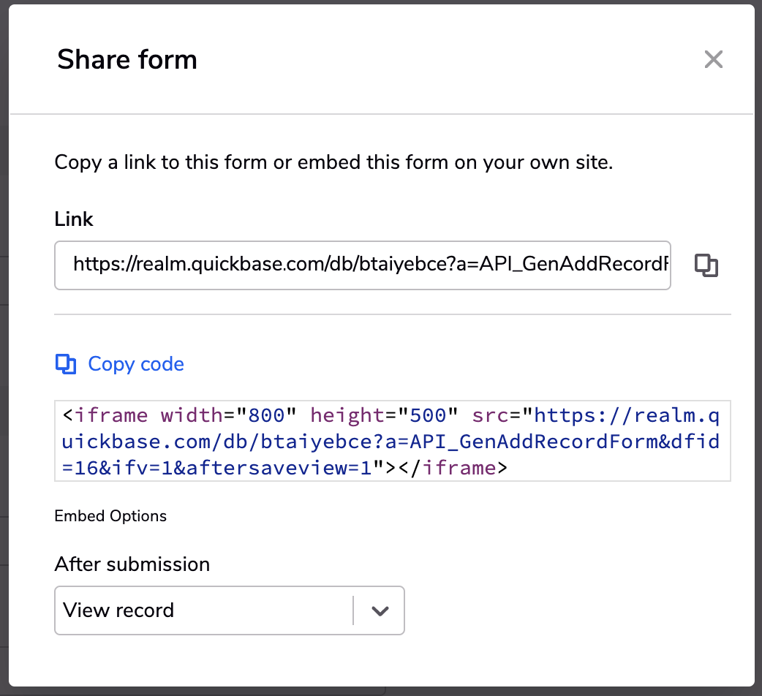Click the opening <iframe tag in code
The image size is (762, 696).
coord(105,415)
